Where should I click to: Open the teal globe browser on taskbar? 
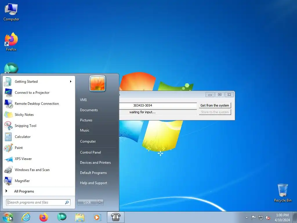tap(62, 217)
